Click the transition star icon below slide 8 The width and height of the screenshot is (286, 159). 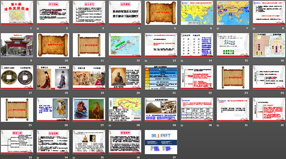[254, 29]
